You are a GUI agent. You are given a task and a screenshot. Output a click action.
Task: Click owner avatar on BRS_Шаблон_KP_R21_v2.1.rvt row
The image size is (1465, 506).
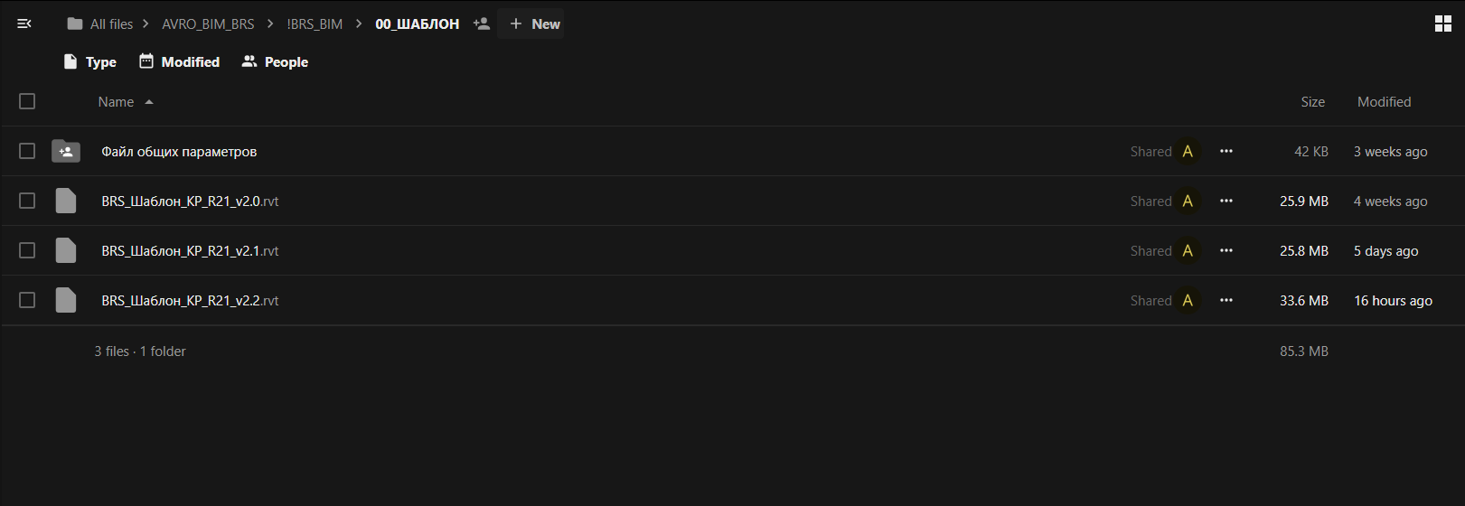(x=1188, y=250)
